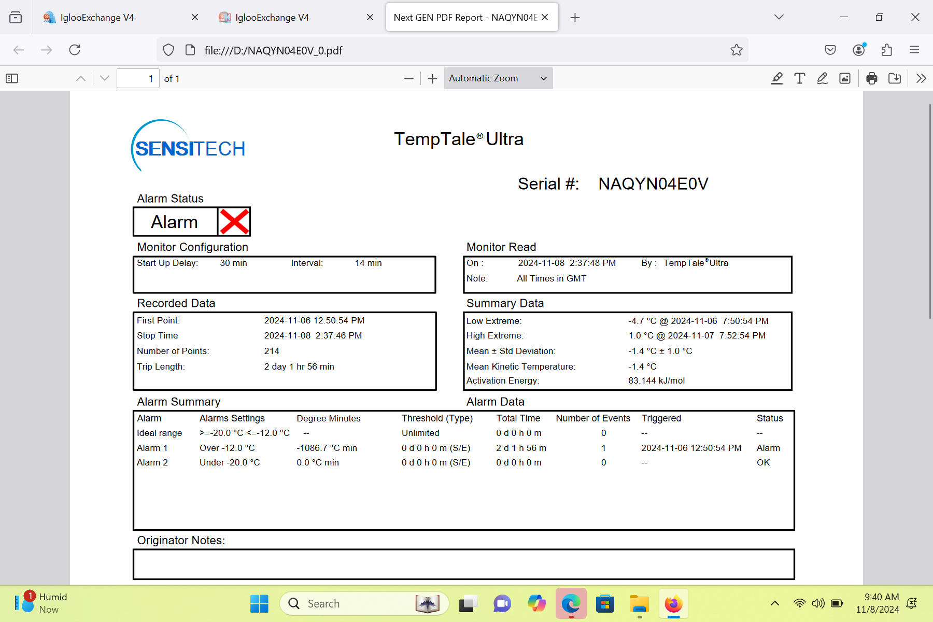Open the Pocket save icon
Screen dimensions: 933x622
[830, 50]
